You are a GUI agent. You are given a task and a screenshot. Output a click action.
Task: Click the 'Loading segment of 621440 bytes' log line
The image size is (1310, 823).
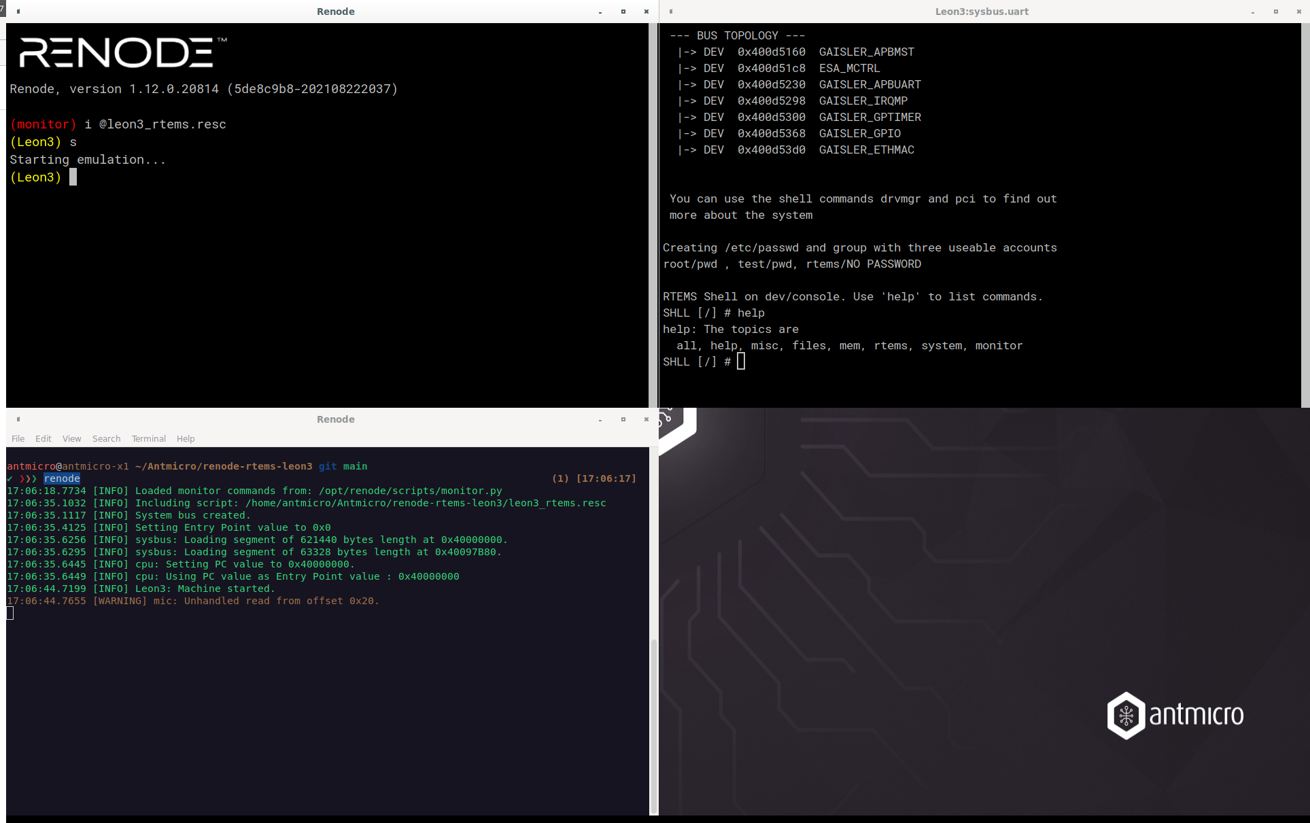point(257,540)
